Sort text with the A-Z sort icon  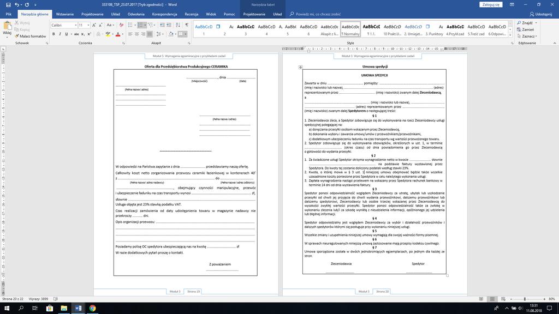point(178,25)
